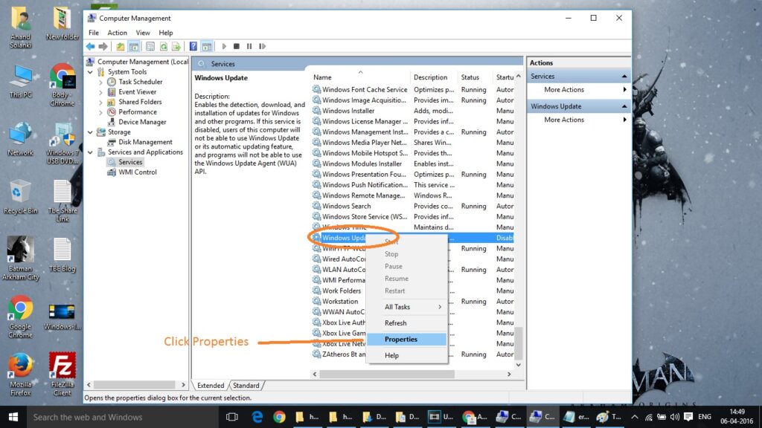Open Google Chrome from the taskbar
762x428 pixels.
click(279, 417)
